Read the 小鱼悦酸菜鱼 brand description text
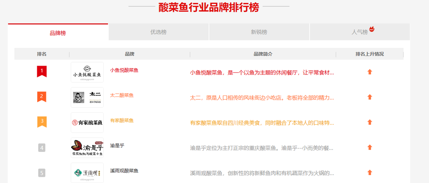The height and width of the screenshot is (183, 429). [x=262, y=73]
